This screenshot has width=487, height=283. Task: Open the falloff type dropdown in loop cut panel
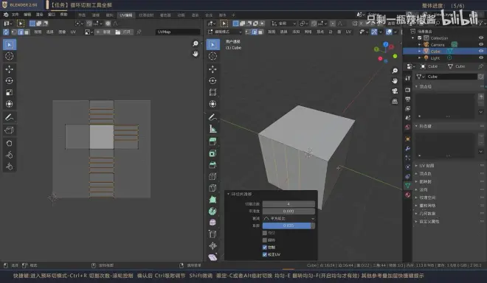(x=289, y=218)
